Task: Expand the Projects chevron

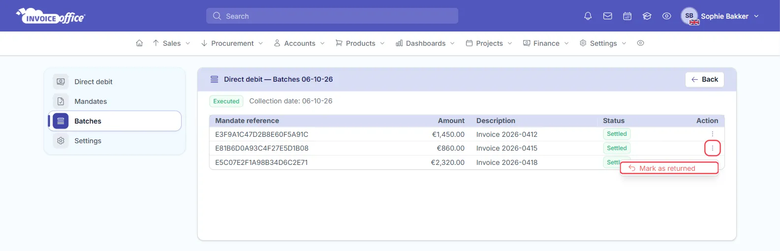Action: 510,43
